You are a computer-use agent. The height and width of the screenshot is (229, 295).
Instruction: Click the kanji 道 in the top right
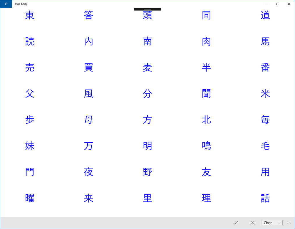265,15
